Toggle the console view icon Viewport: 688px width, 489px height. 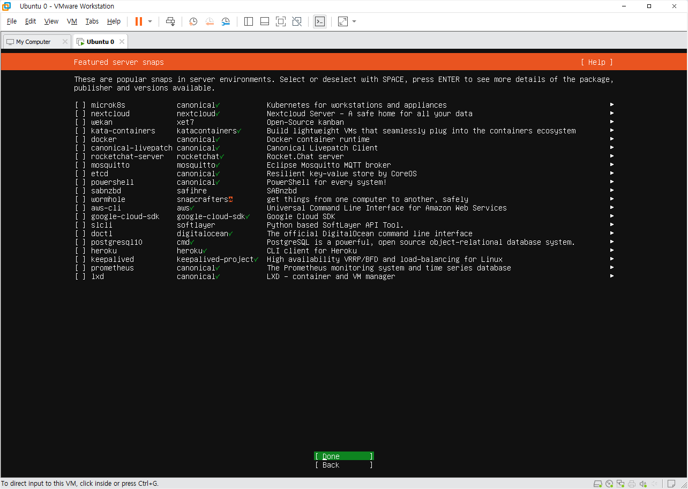pyautogui.click(x=320, y=21)
